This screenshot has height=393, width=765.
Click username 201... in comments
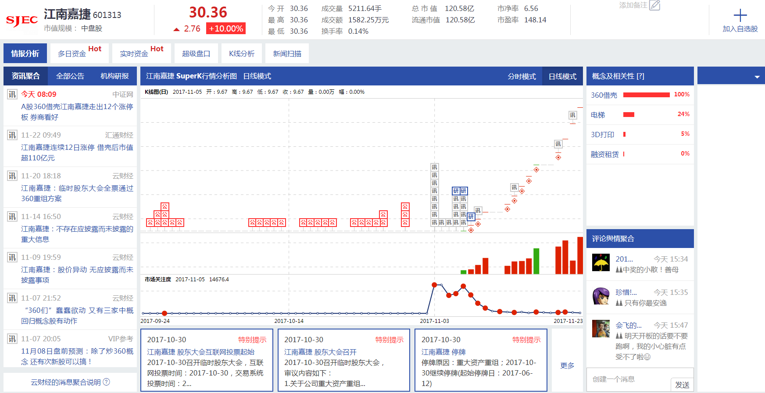(624, 259)
